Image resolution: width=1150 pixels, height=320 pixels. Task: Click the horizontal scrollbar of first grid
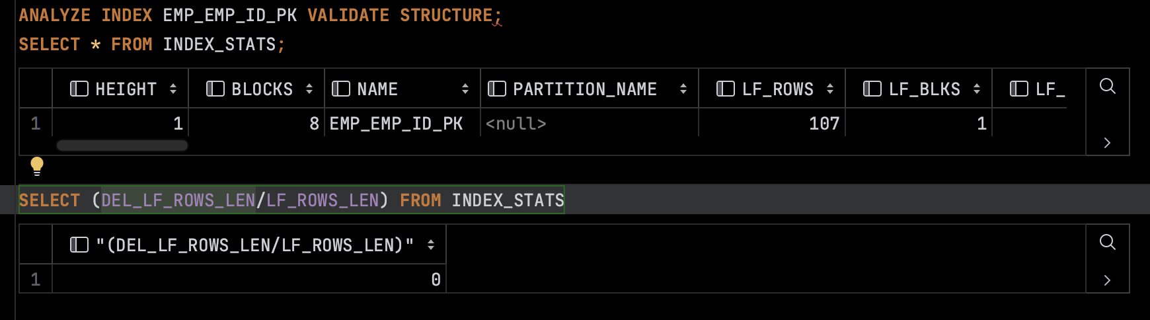[x=122, y=145]
